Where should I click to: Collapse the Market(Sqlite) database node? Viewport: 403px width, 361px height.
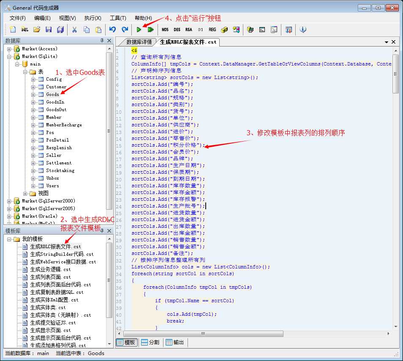[x=9, y=57]
